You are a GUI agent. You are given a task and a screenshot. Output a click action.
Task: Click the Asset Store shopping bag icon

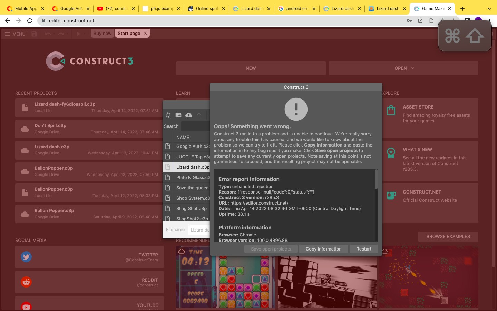[391, 110]
